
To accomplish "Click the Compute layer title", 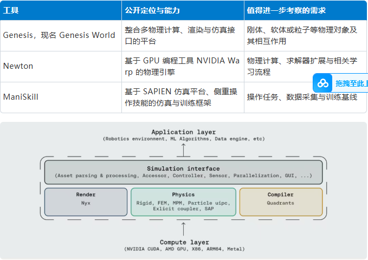I will coord(184,242).
